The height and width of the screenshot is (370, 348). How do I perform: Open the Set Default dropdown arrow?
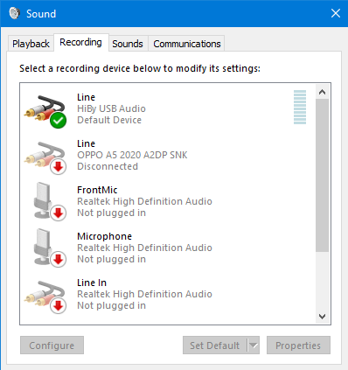pyautogui.click(x=254, y=346)
